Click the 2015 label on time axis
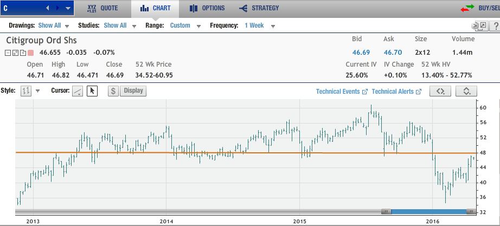 pyautogui.click(x=299, y=221)
